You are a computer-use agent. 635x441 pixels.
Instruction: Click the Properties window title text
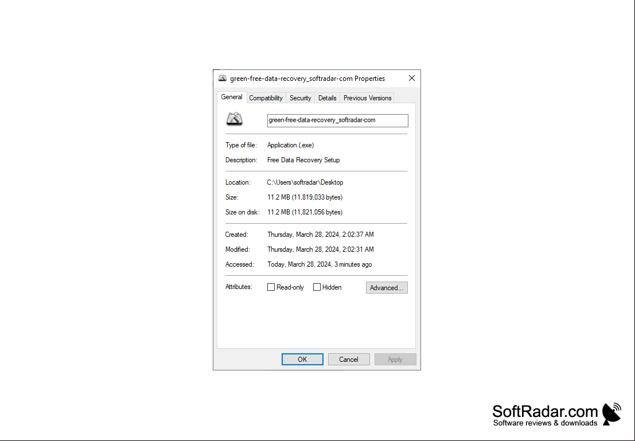pos(307,79)
